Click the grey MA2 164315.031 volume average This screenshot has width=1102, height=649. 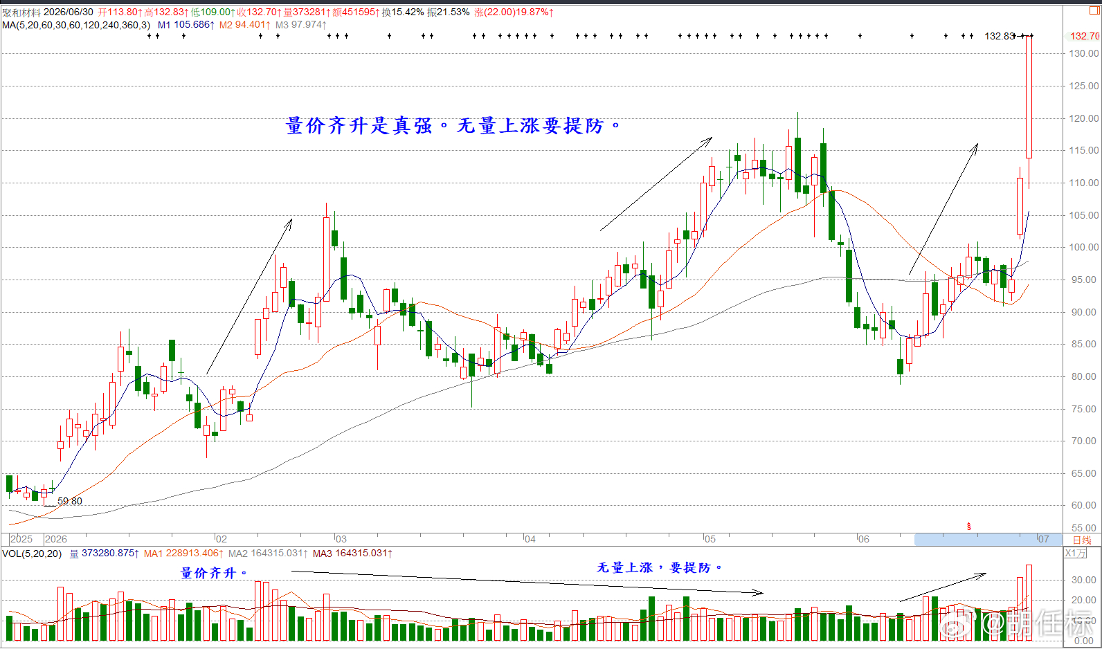tap(269, 554)
